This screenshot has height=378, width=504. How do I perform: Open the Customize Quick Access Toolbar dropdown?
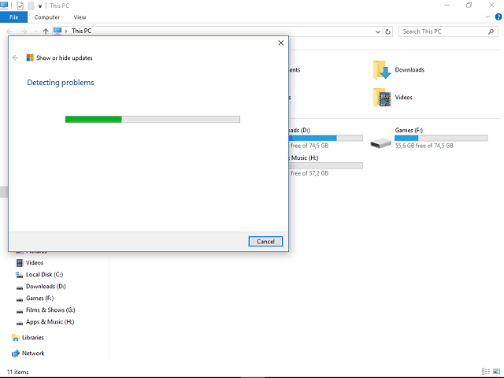[40, 6]
